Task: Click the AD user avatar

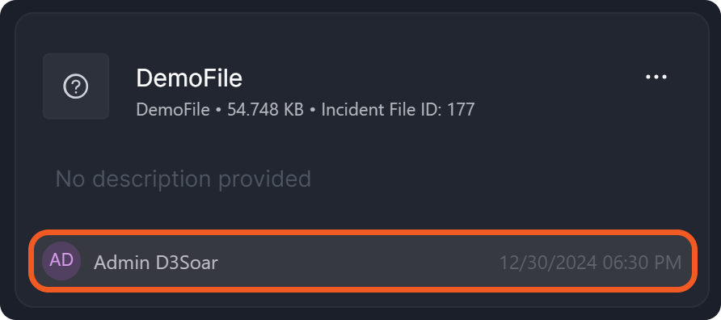Action: [61, 261]
